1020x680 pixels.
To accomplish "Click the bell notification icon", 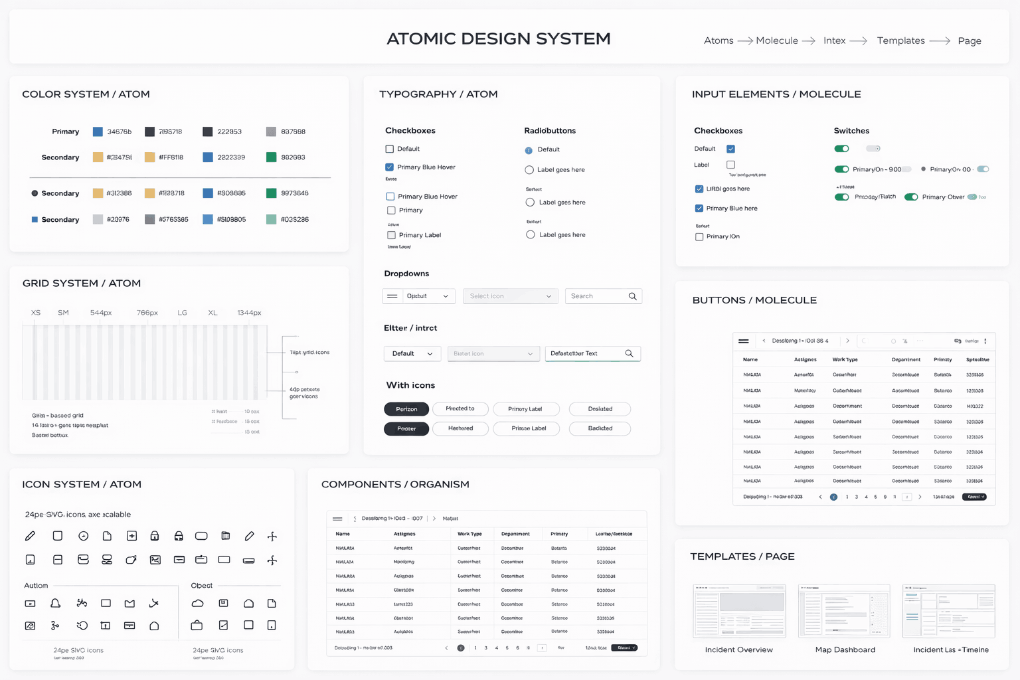I will coord(56,603).
